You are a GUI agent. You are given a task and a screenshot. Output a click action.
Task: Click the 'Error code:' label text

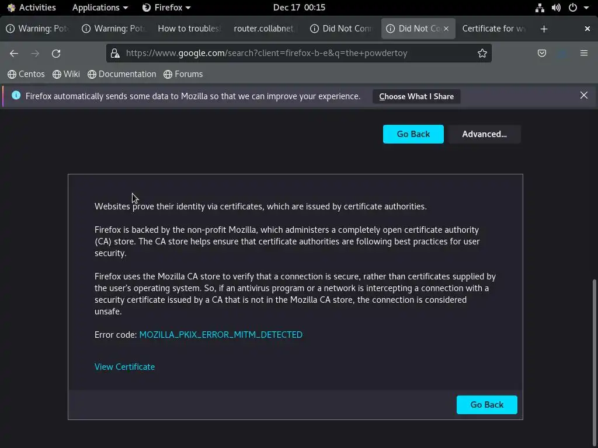116,334
